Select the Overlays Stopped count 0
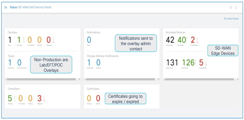Image resolution: width=244 pixels, height=120 pixels. (x=49, y=40)
